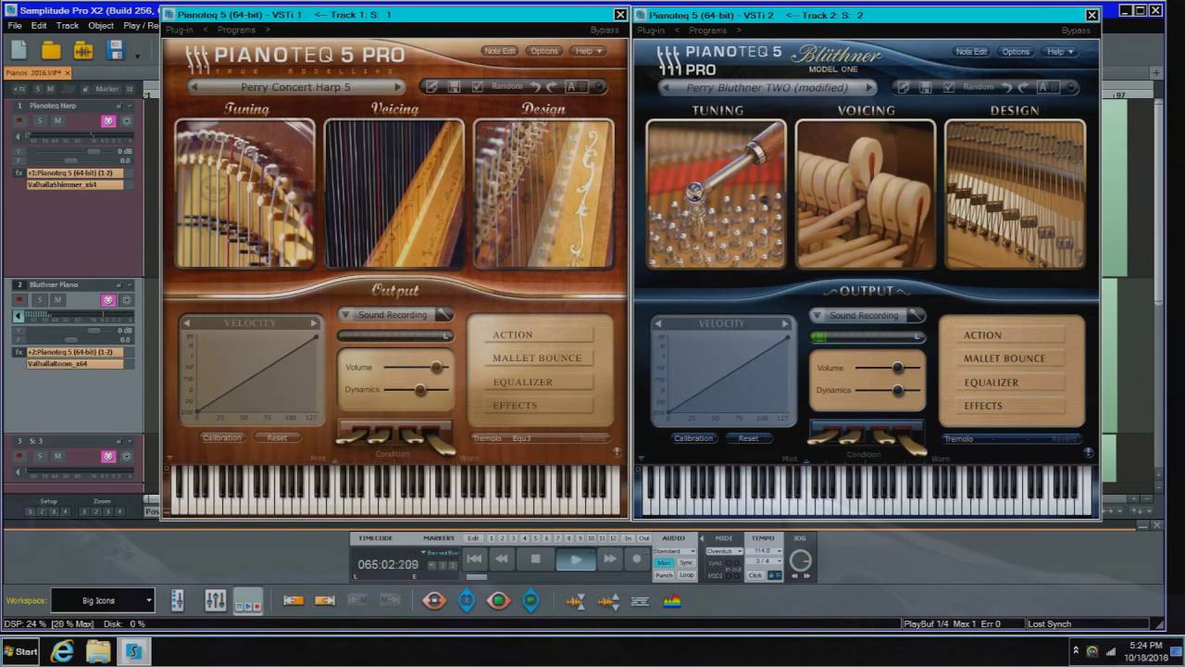Screen dimensions: 1185x667
Task: Mute the Bluthner Piano track
Action: point(57,300)
